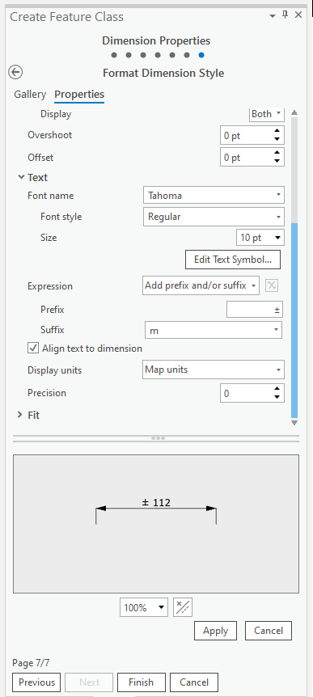Open the preview zoom 100% dropdown
Screen dimensions: 313x697
pyautogui.click(x=144, y=607)
